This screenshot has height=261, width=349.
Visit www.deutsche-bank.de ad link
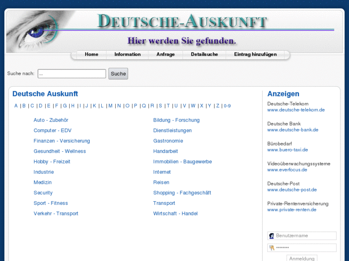click(293, 130)
